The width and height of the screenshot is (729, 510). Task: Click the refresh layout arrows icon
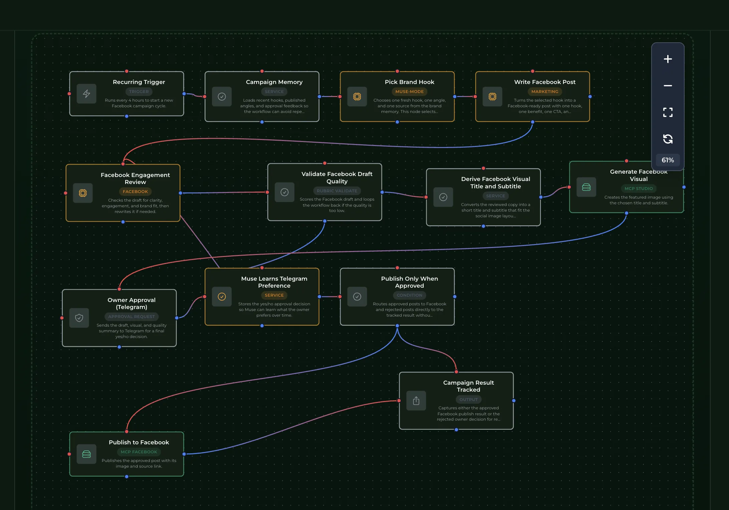(668, 139)
